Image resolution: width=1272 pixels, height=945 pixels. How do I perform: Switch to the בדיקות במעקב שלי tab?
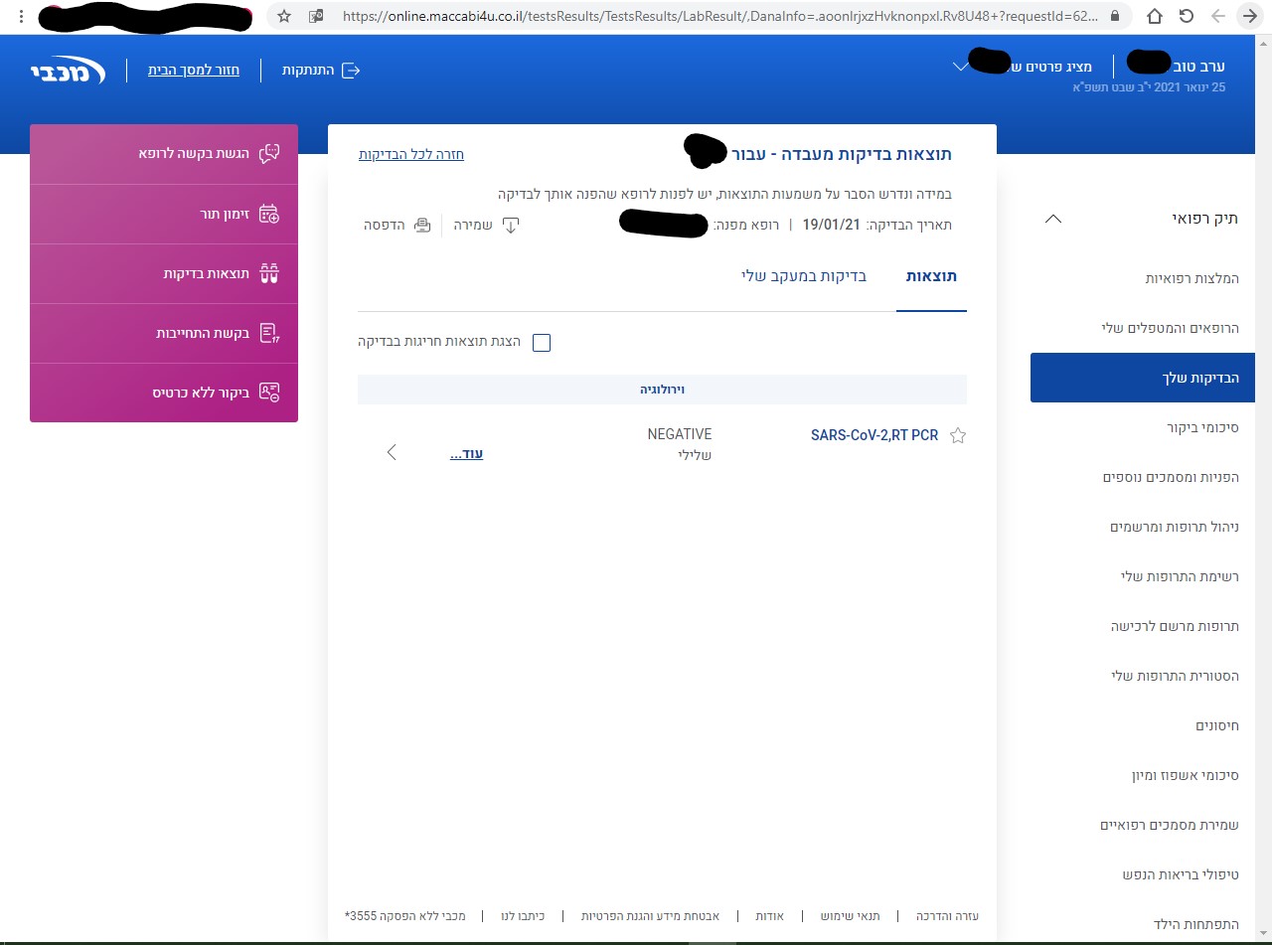pos(804,276)
